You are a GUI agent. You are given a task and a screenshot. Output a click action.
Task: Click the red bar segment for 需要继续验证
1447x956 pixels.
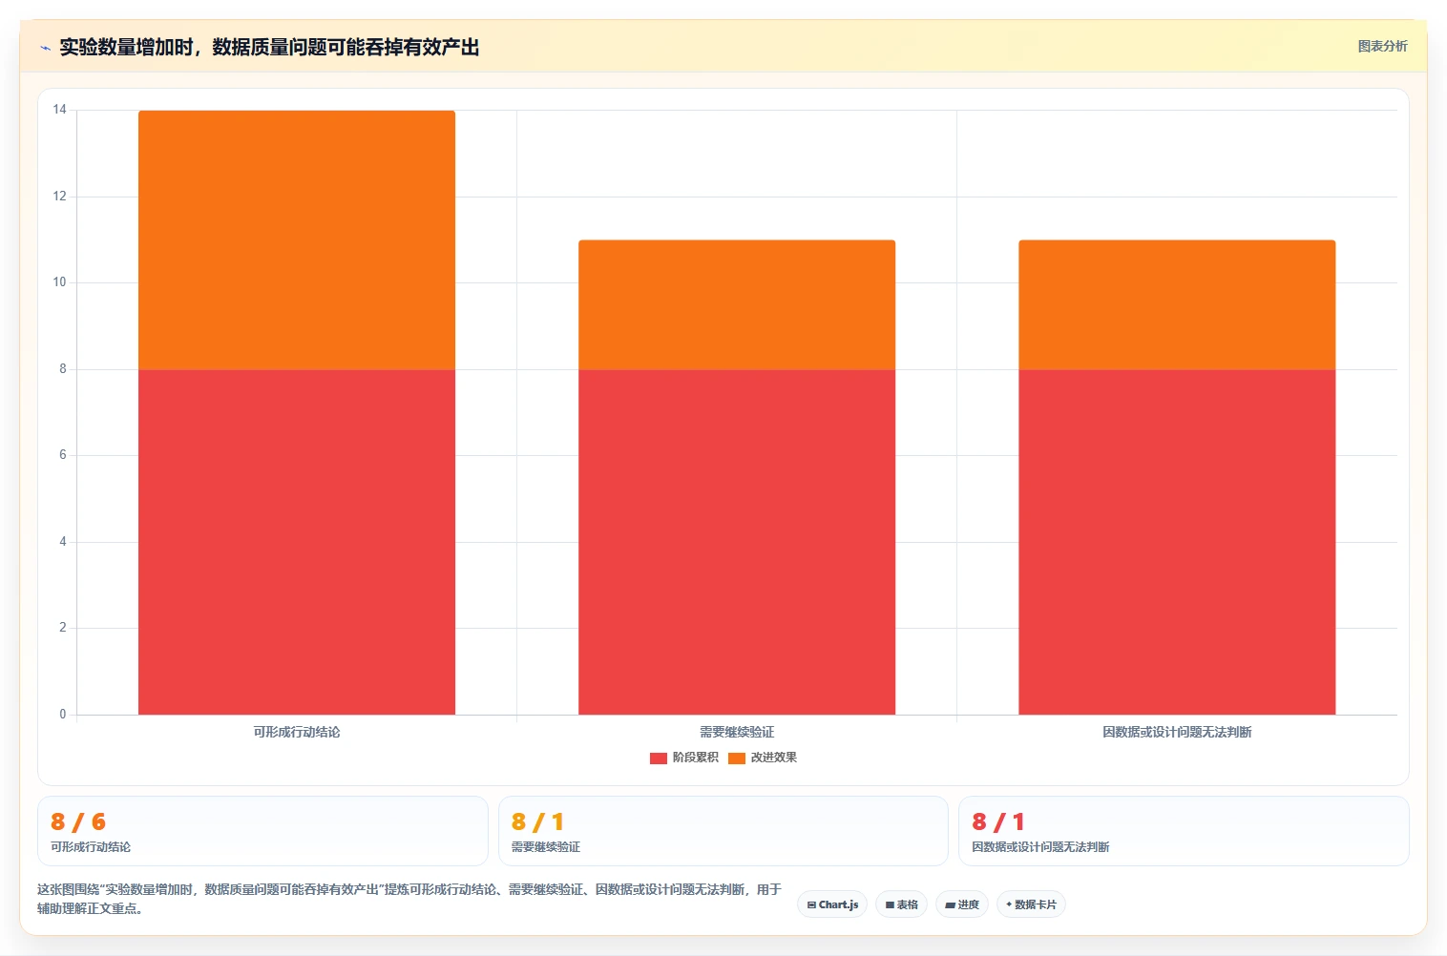tap(737, 542)
